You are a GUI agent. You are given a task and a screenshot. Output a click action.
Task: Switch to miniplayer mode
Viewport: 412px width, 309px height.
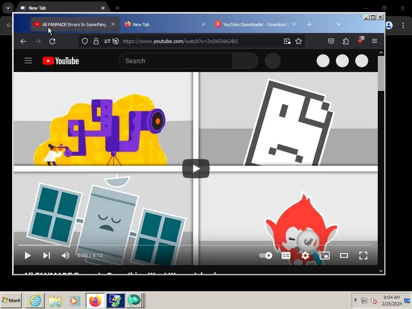click(x=325, y=255)
